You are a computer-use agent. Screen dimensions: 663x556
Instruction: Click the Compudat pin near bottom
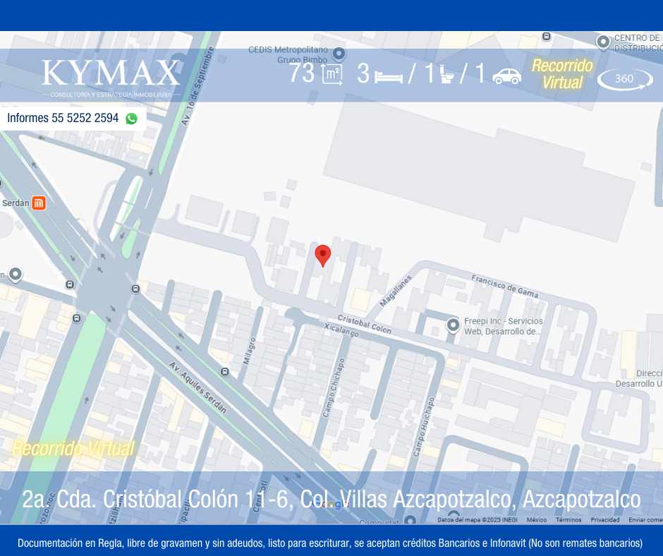[409, 519]
